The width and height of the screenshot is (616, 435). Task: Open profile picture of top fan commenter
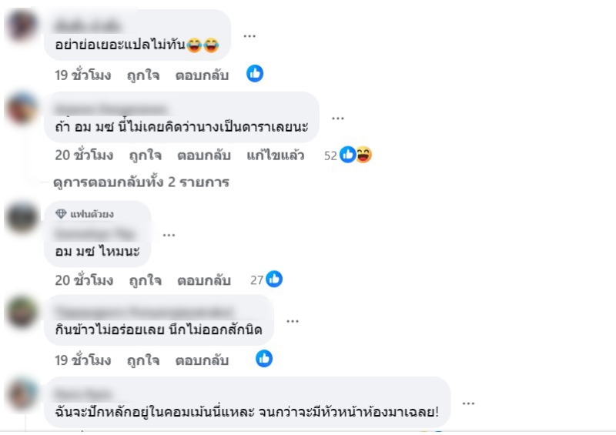point(22,217)
